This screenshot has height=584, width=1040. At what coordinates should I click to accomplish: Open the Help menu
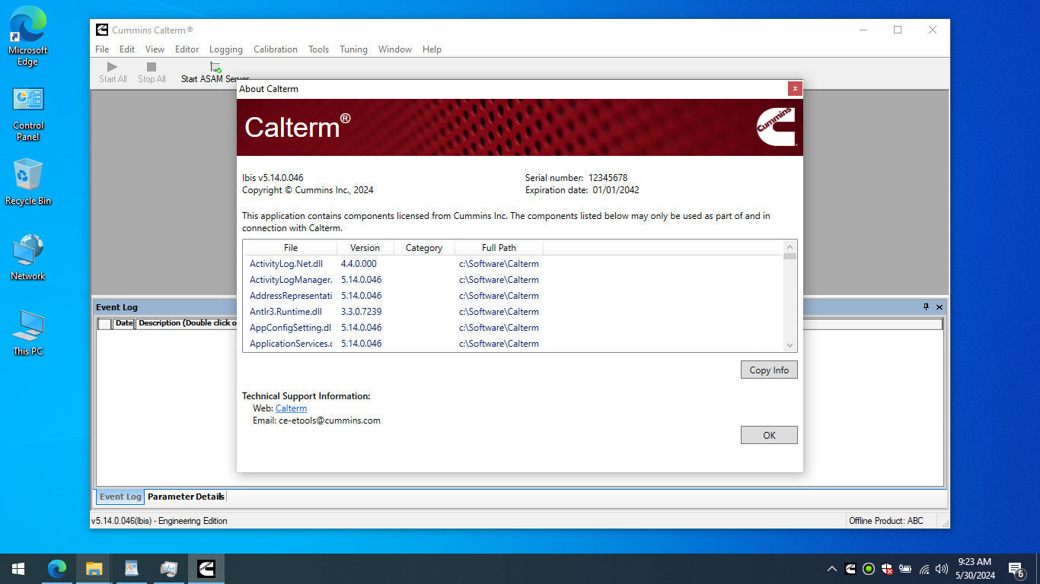(432, 49)
